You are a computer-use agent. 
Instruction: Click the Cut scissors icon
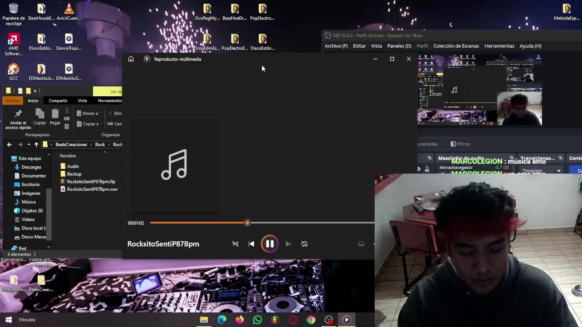click(67, 111)
